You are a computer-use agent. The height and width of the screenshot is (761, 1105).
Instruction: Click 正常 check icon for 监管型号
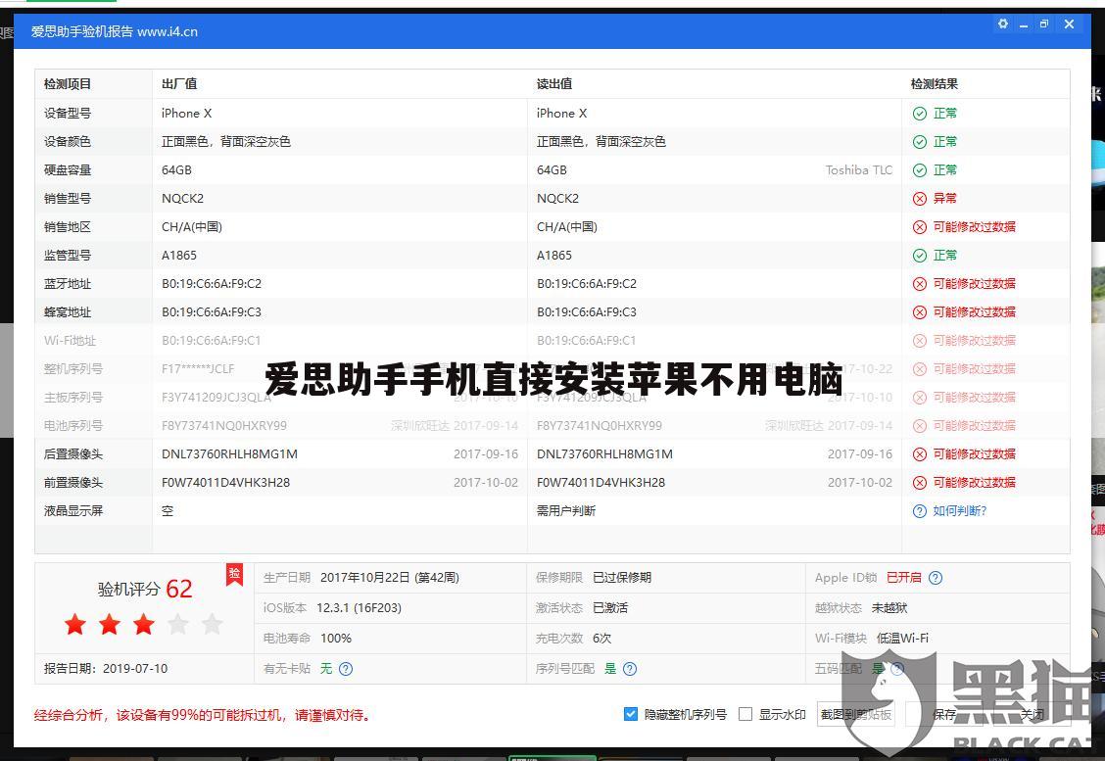pyautogui.click(x=920, y=255)
